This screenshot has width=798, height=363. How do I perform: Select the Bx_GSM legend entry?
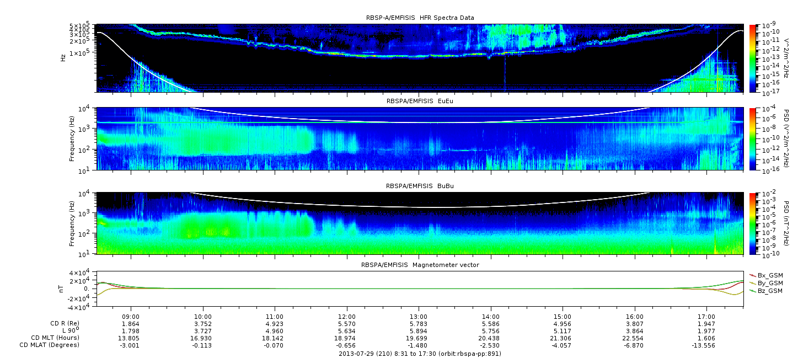point(770,275)
